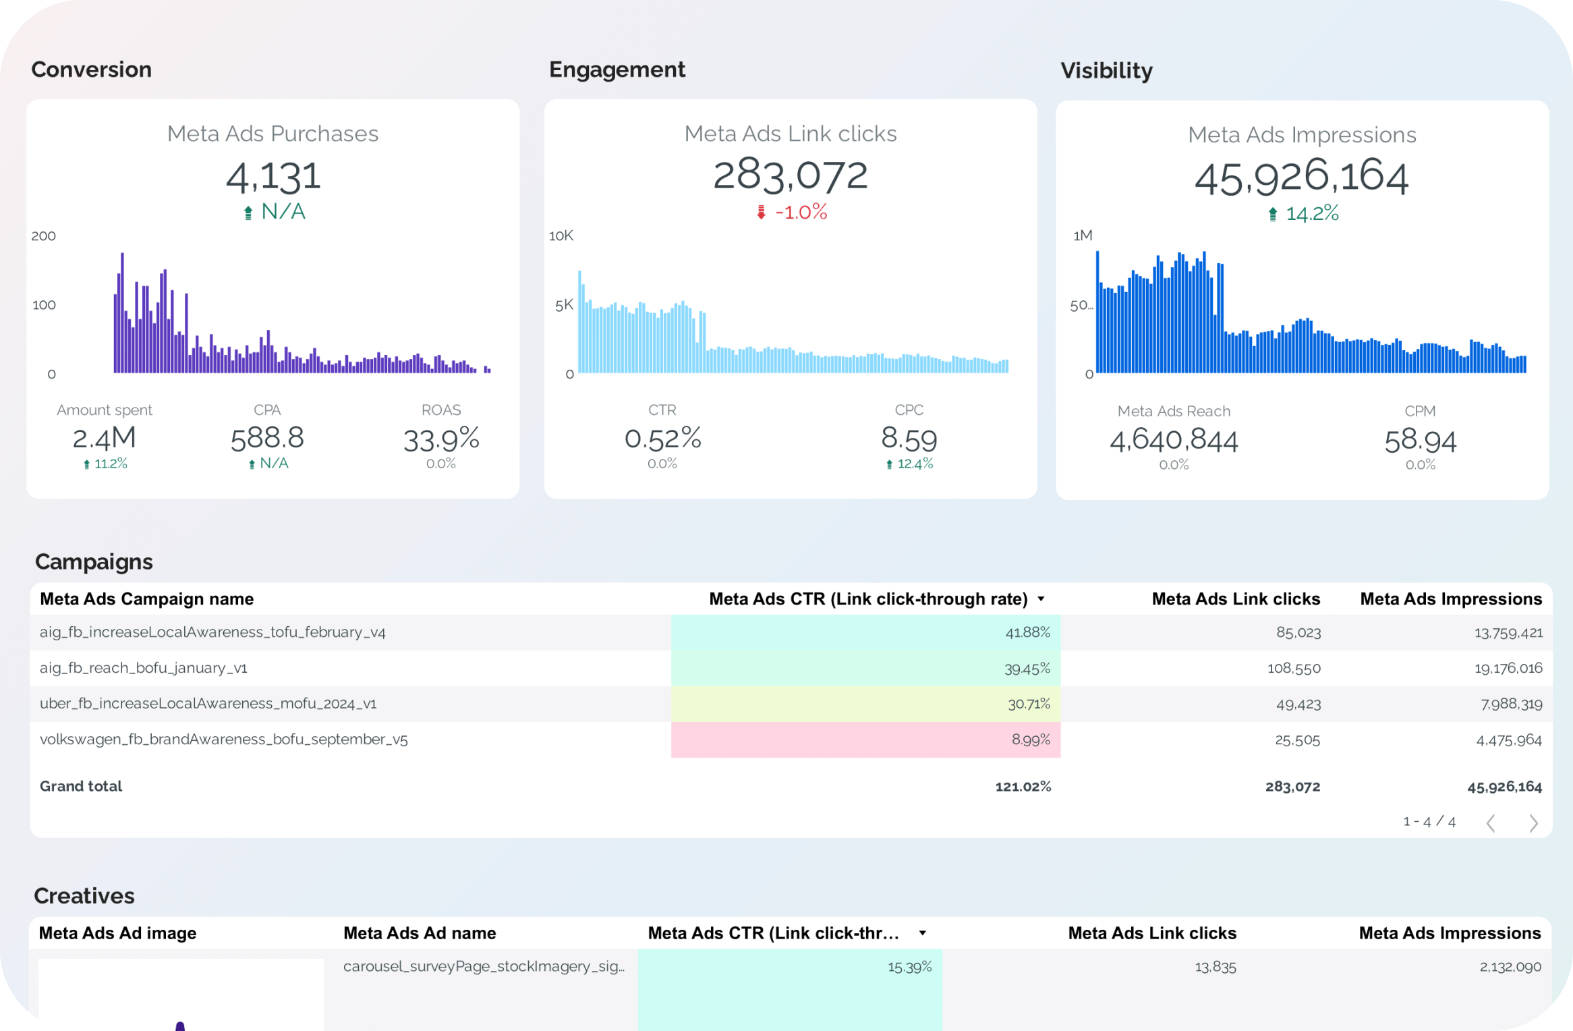The height and width of the screenshot is (1031, 1573).
Task: Go to next page of Campaigns table
Action: 1533,823
